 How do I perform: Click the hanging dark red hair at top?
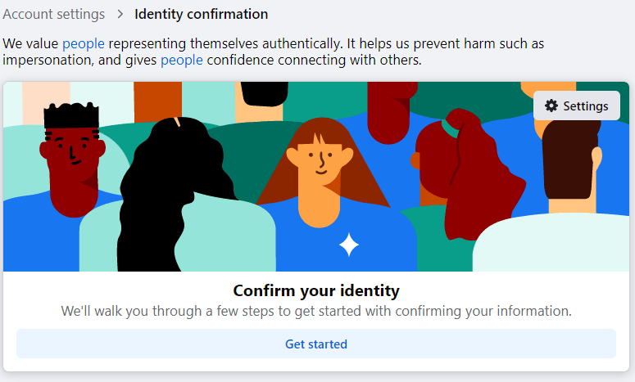391,112
